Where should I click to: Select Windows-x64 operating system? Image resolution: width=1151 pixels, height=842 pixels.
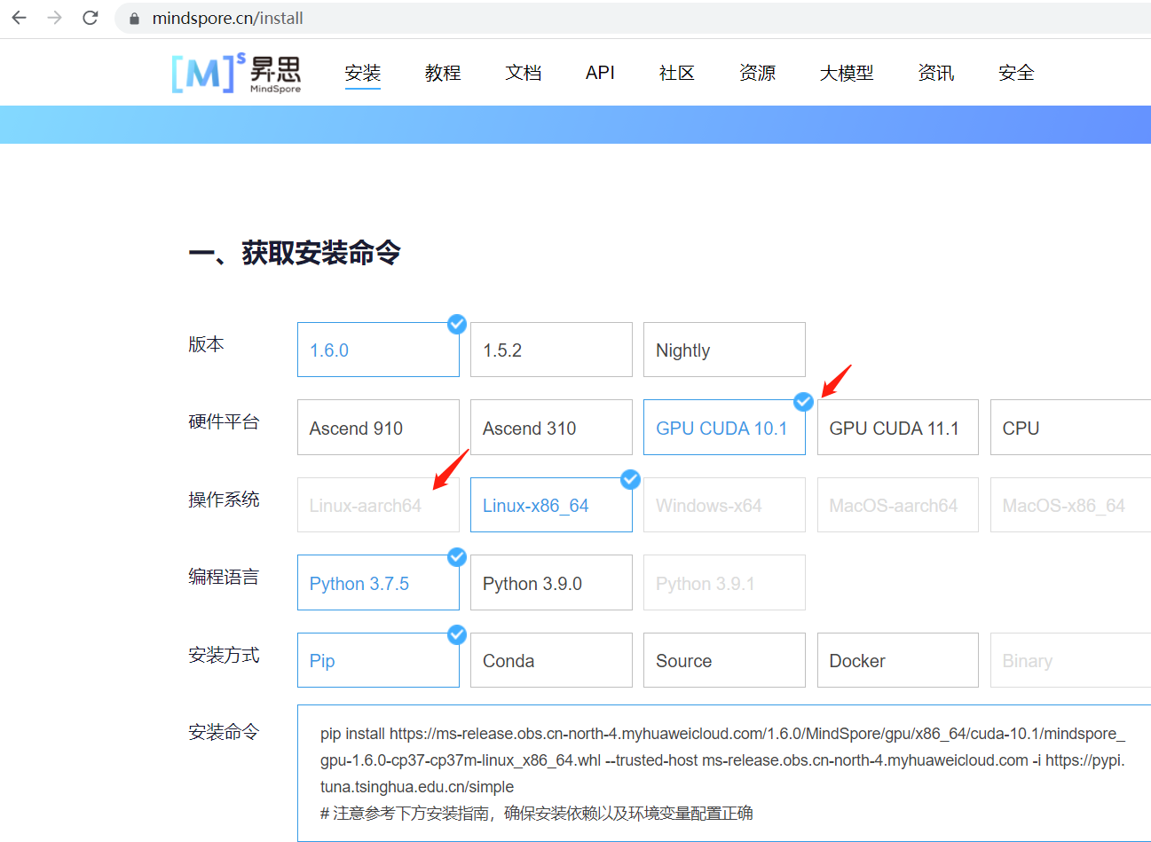tap(724, 505)
